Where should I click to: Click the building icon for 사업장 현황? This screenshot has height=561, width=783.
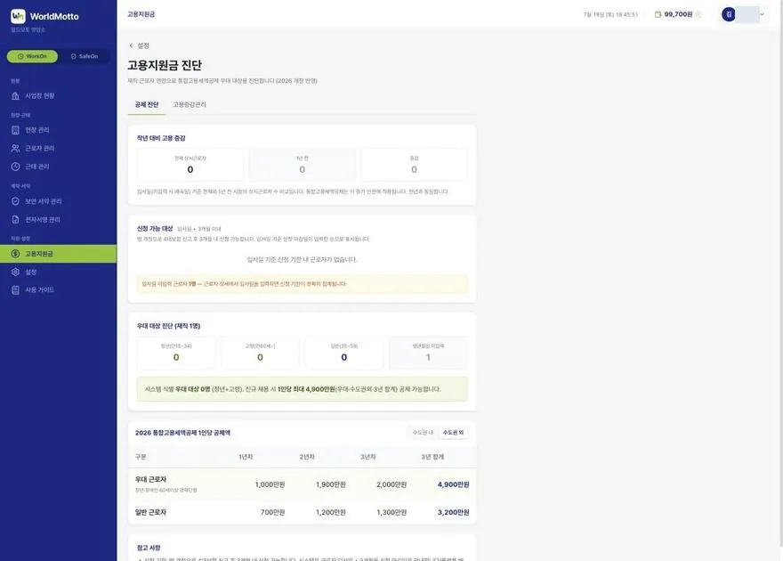click(15, 96)
